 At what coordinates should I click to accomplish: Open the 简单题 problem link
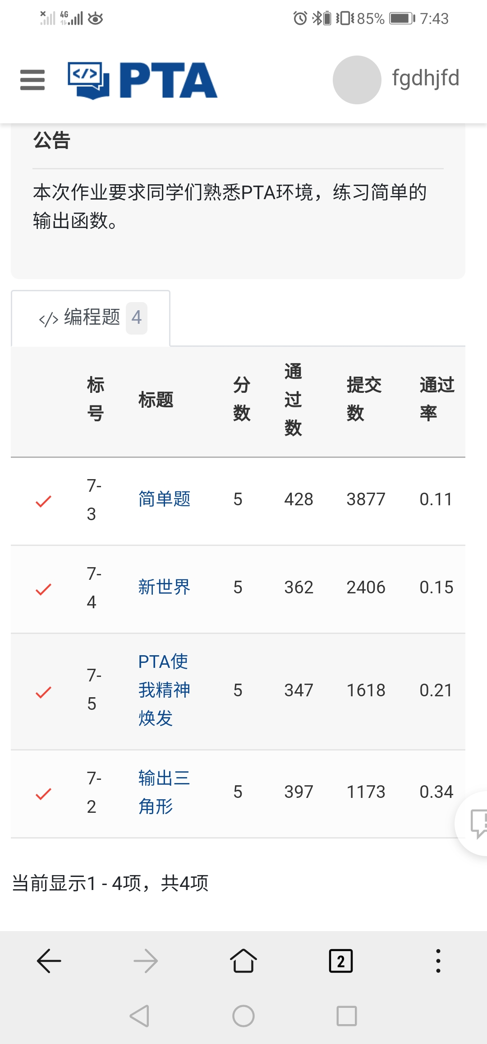point(164,499)
